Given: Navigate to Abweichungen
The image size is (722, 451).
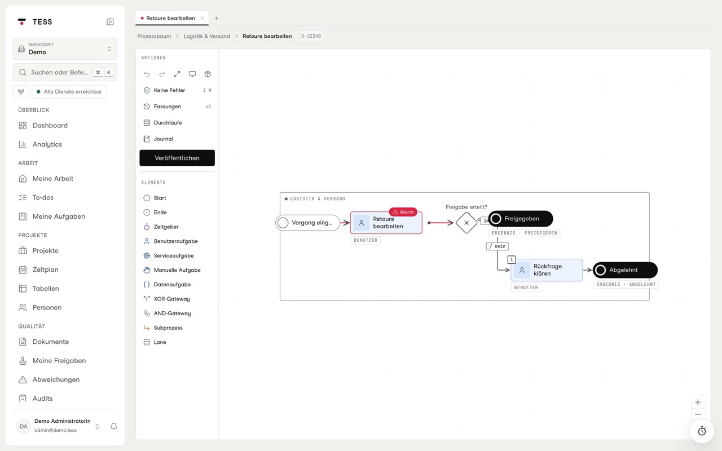Looking at the screenshot, I should (65, 379).
